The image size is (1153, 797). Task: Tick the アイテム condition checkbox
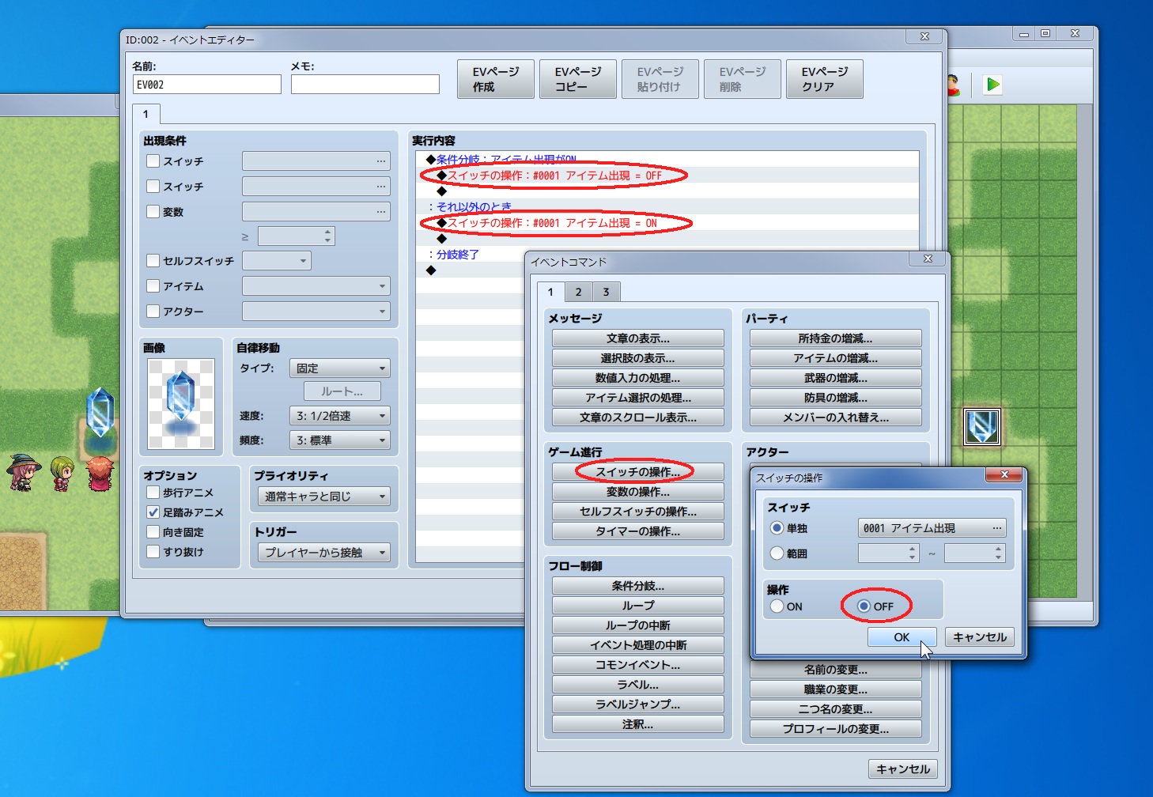153,286
